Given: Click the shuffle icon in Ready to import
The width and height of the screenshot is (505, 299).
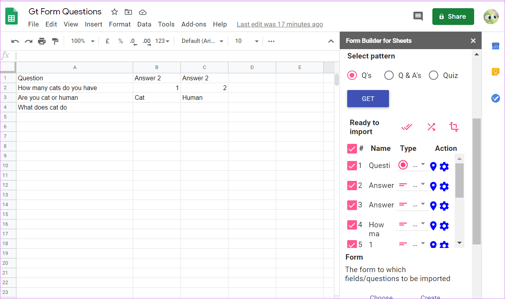Looking at the screenshot, I should pos(431,127).
